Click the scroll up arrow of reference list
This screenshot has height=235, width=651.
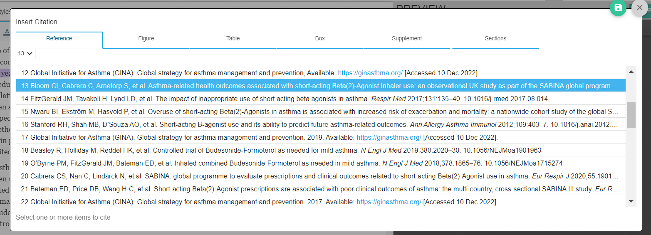(x=631, y=72)
